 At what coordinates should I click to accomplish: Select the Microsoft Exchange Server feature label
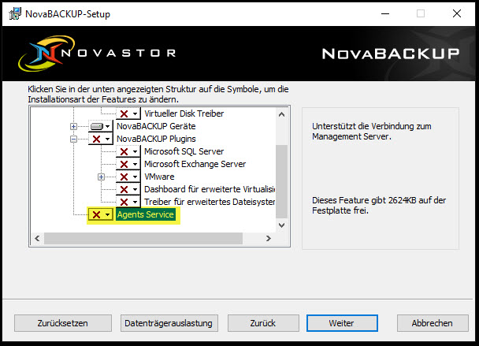[195, 164]
